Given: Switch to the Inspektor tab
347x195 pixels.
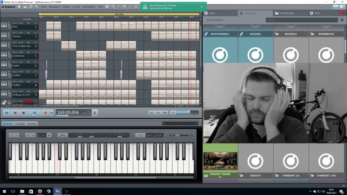Looking at the screenshot, I should pyautogui.click(x=32, y=124).
